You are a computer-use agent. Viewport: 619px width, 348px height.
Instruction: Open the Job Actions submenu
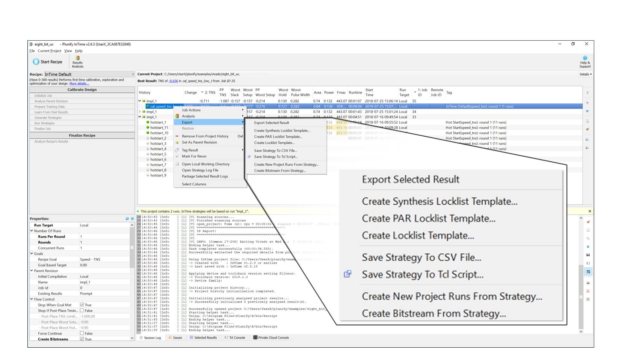pyautogui.click(x=210, y=110)
